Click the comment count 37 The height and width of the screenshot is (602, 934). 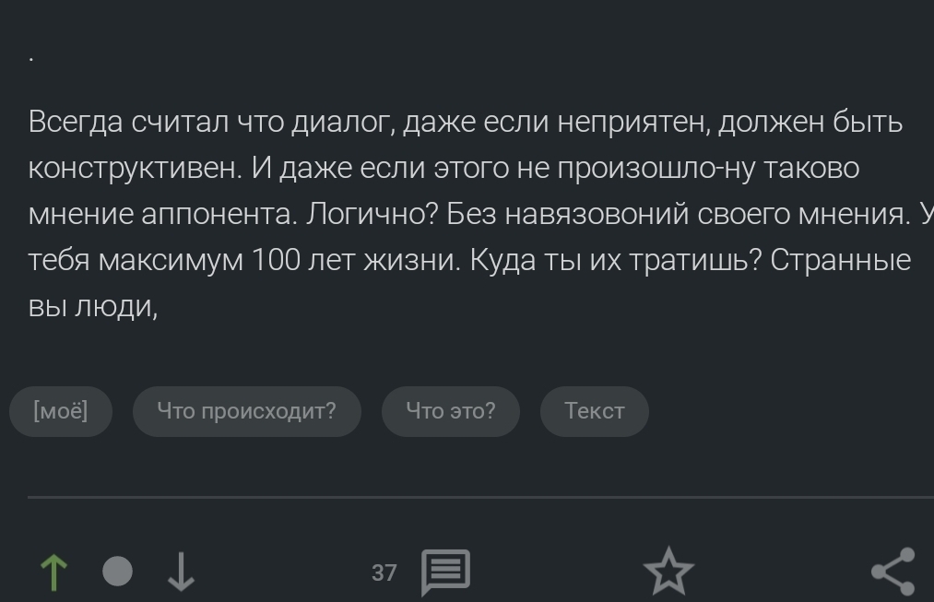coord(384,572)
